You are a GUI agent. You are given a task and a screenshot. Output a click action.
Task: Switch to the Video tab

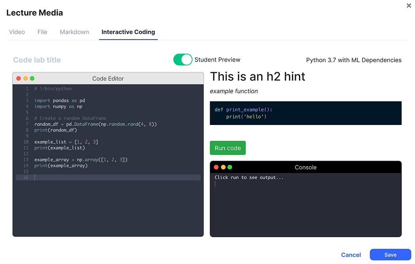point(17,32)
